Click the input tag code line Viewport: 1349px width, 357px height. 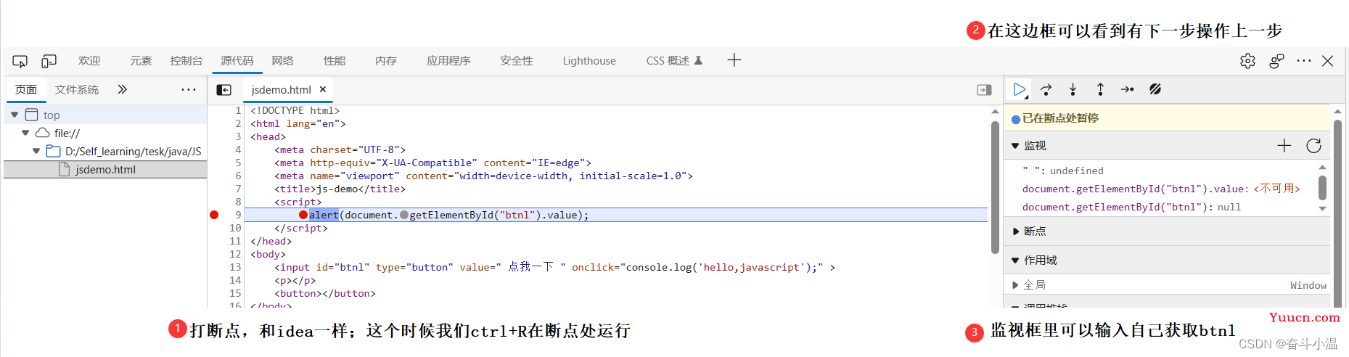(554, 267)
